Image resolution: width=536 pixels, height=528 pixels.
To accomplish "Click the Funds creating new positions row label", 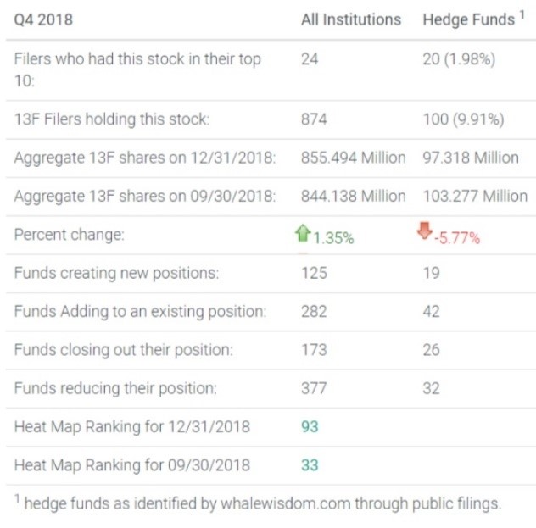I will tap(116, 273).
